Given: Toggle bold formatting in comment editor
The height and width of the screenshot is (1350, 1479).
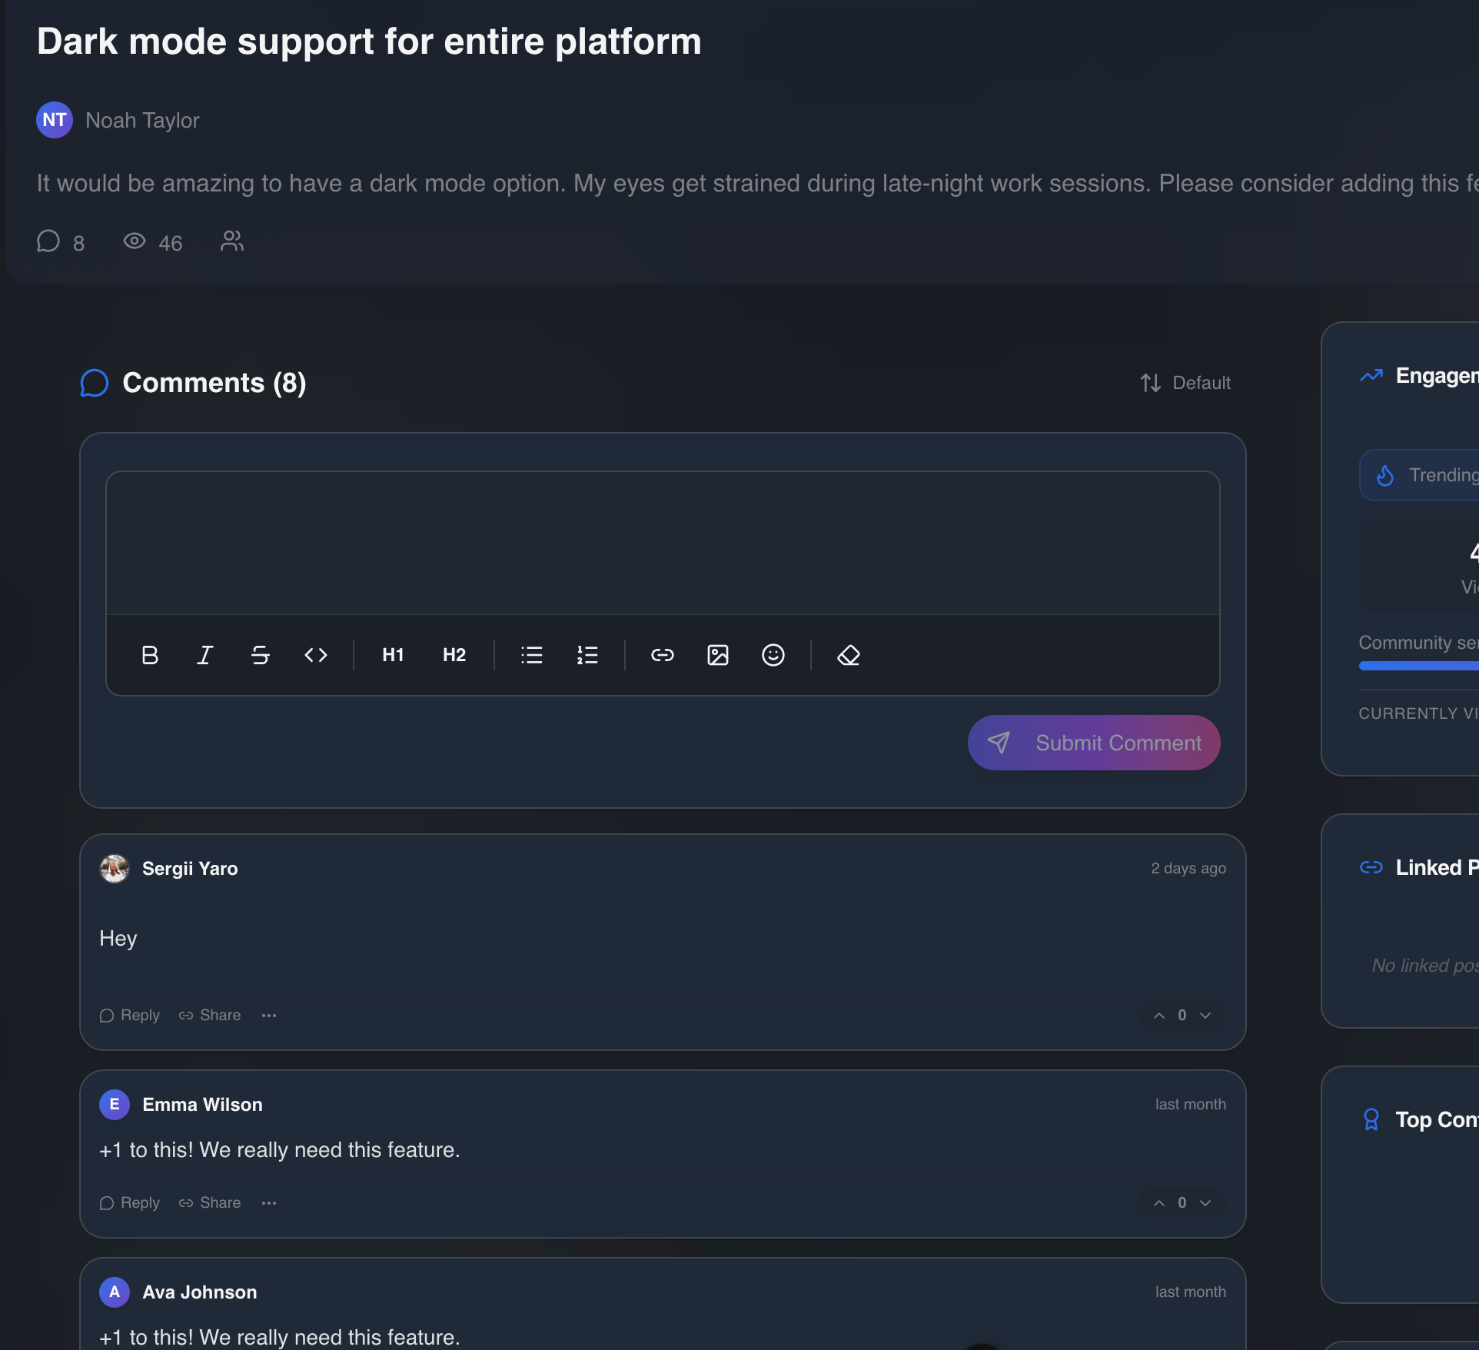Looking at the screenshot, I should 150,655.
